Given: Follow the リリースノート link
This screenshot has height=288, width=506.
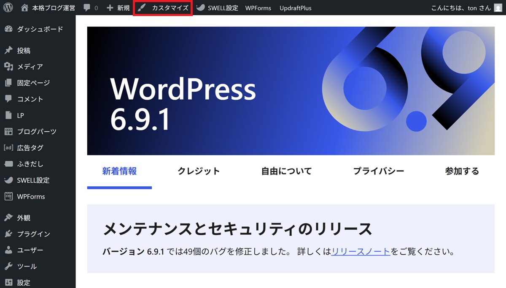Looking at the screenshot, I should pos(361,252).
